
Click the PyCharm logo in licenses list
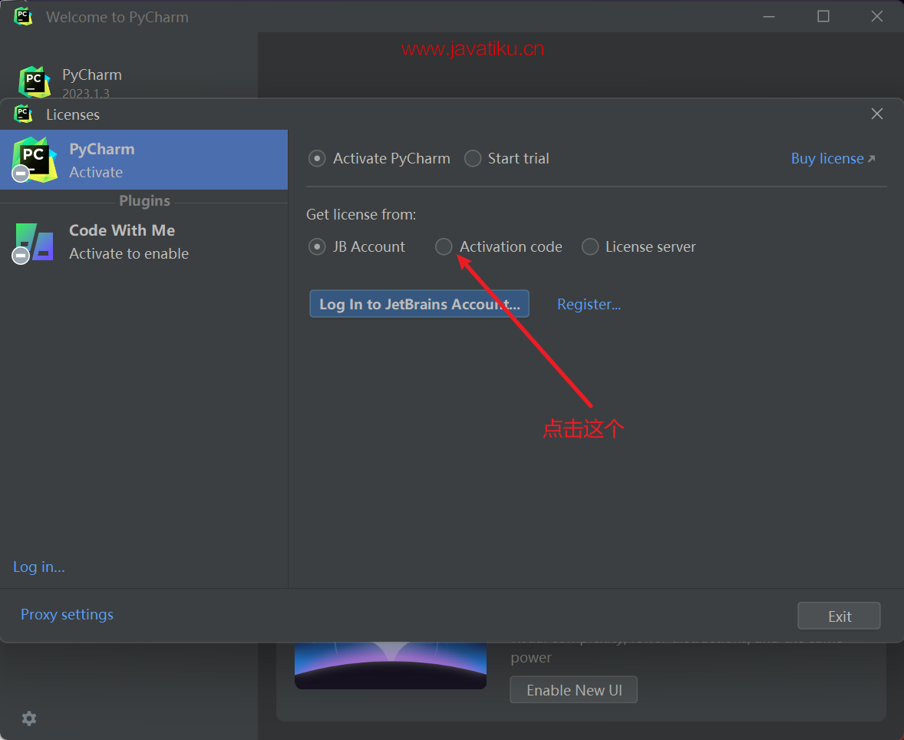(34, 160)
